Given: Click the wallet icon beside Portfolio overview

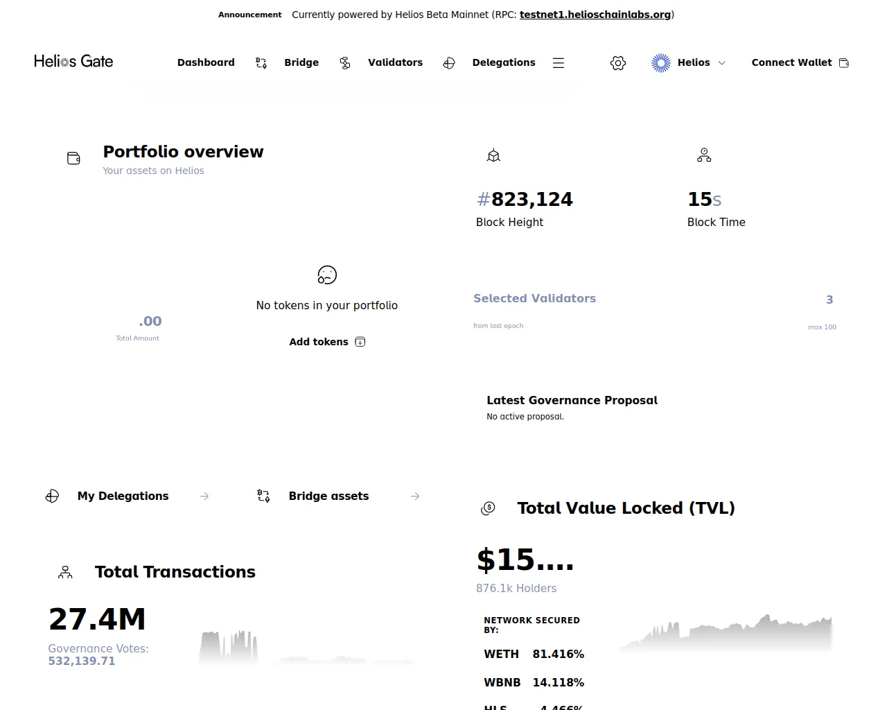Looking at the screenshot, I should coord(73,158).
